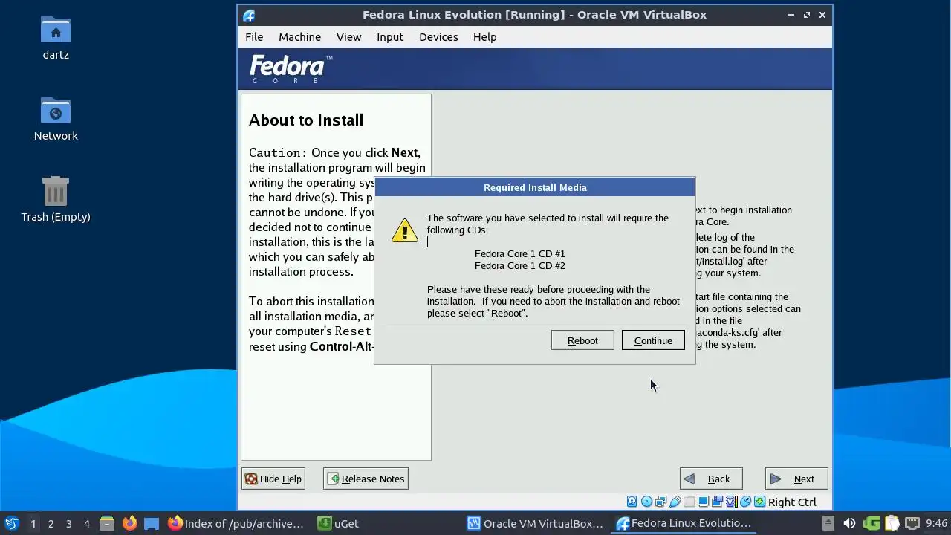The width and height of the screenshot is (951, 535).
Task: Click the recording icon in VirtualBox status bar
Action: 717,502
